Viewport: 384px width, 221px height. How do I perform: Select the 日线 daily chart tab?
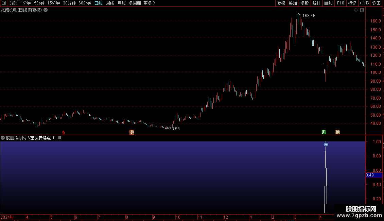[x=99, y=3]
